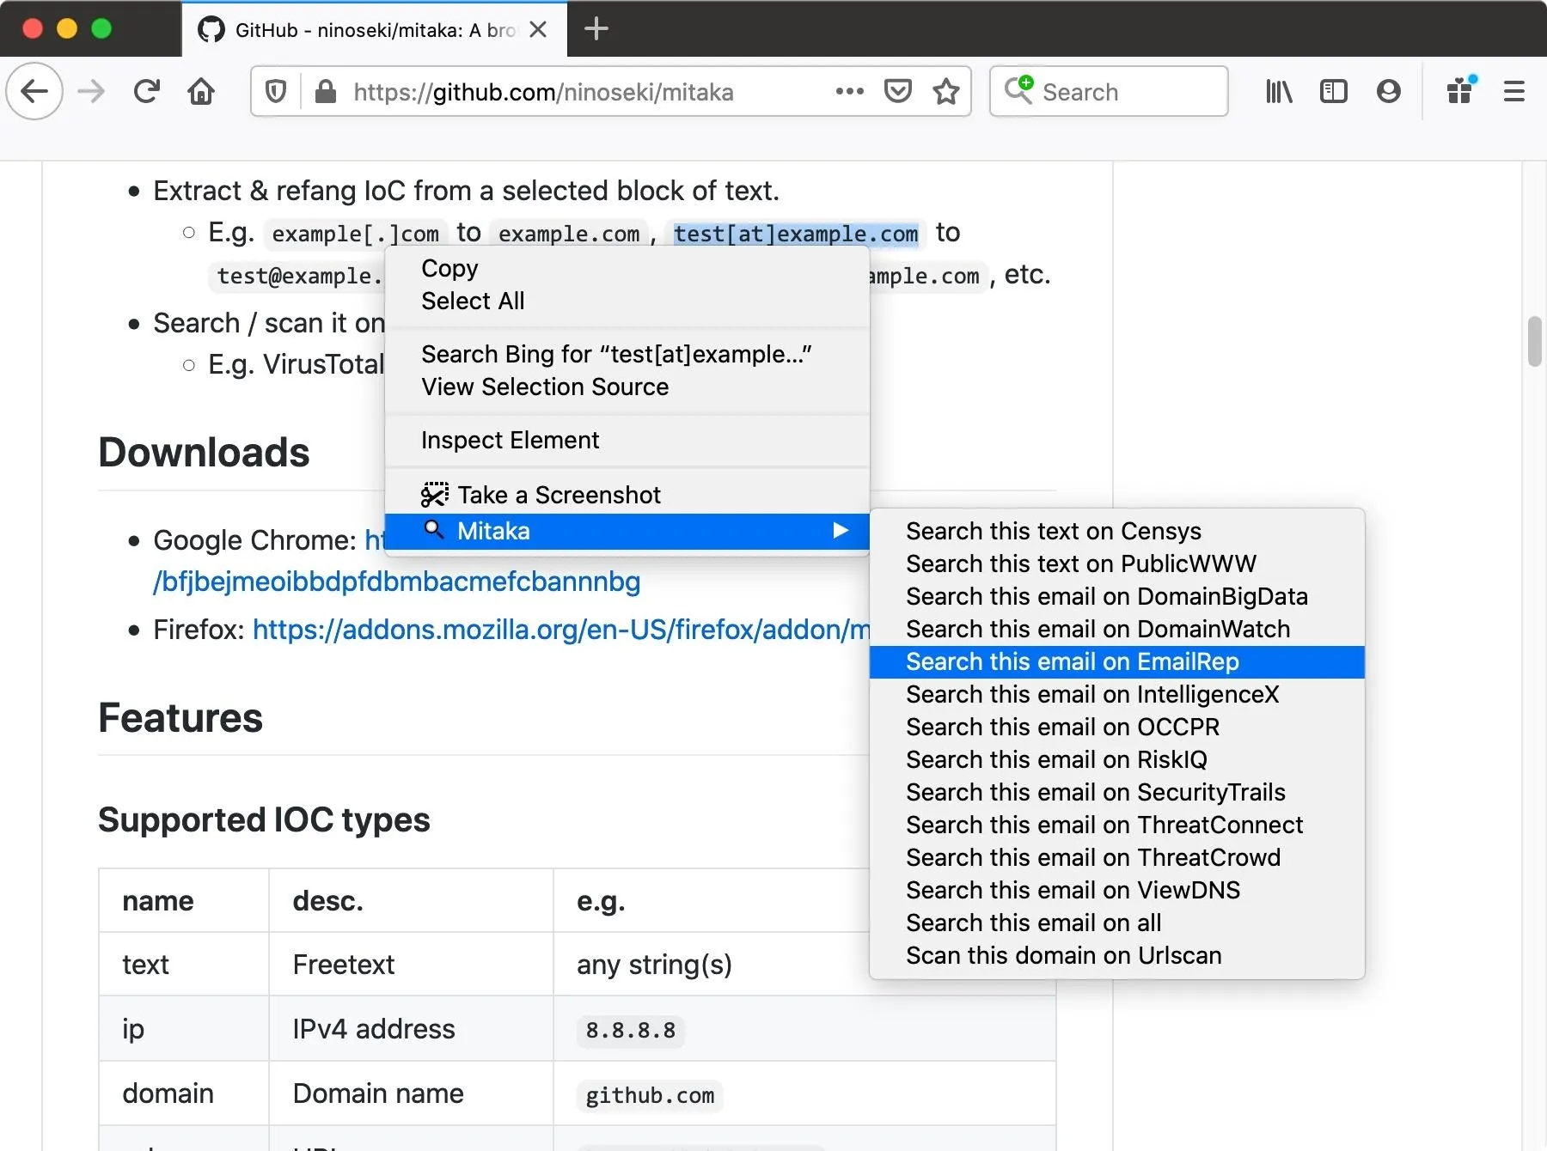Choose Select All in context menu

pyautogui.click(x=627, y=301)
